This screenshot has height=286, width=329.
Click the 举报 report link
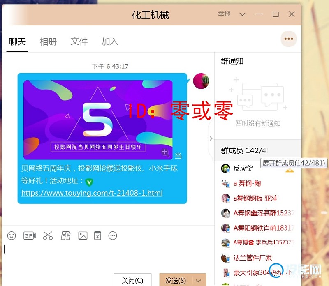pyautogui.click(x=224, y=14)
